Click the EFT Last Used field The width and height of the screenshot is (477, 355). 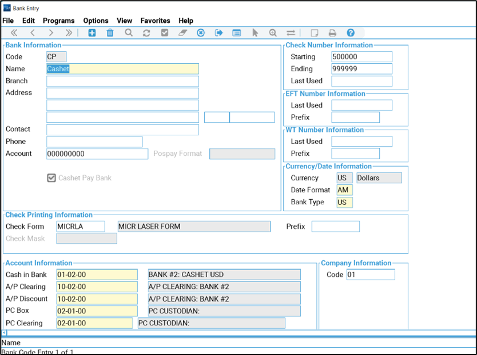pyautogui.click(x=361, y=106)
